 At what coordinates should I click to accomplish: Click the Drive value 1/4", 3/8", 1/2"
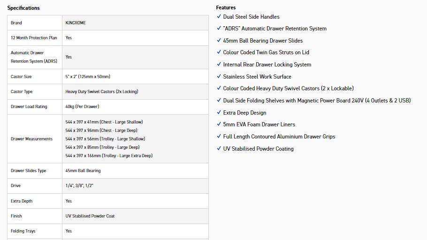click(79, 186)
